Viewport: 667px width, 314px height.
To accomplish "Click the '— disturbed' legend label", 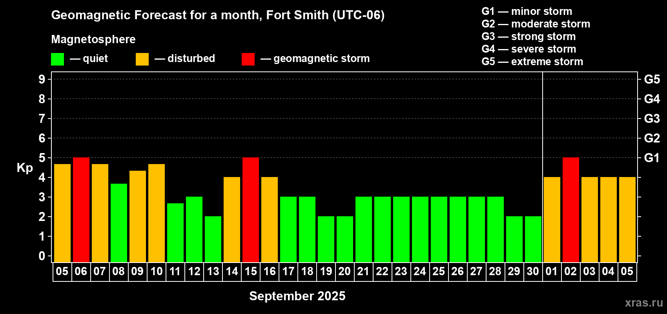I will click(185, 58).
